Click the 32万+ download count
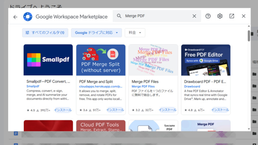Screen dimensions: 258x145 147,110
